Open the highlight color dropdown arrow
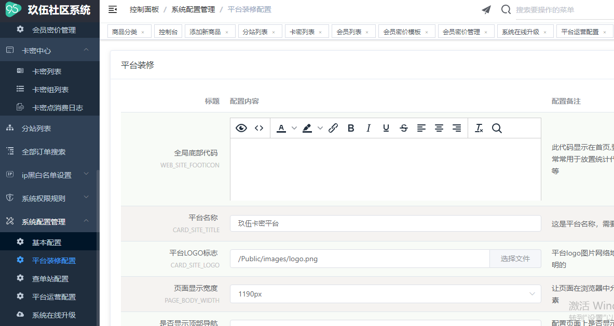 (320, 128)
